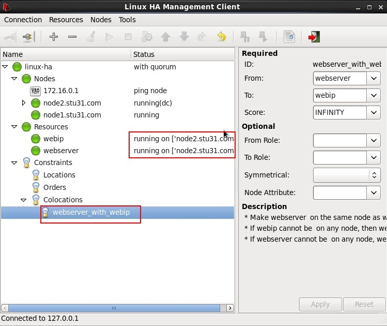Open the Resources menu
This screenshot has height=326, width=387.
66,20
